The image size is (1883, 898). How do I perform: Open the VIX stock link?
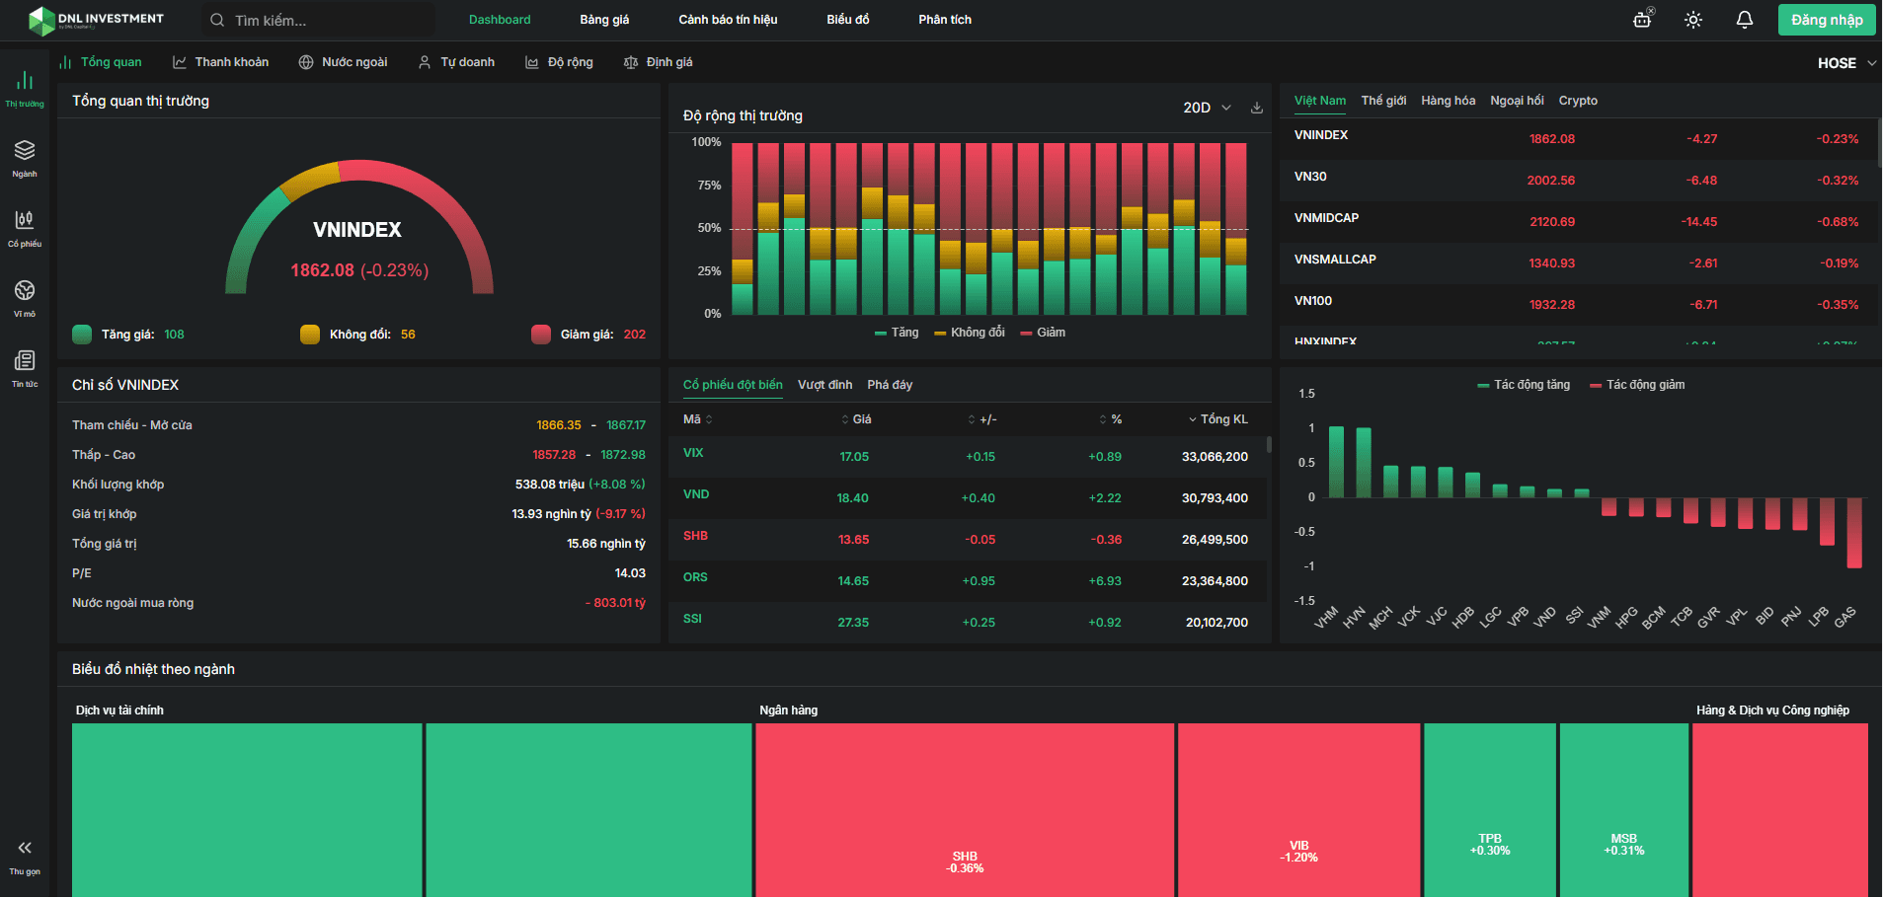(x=693, y=453)
